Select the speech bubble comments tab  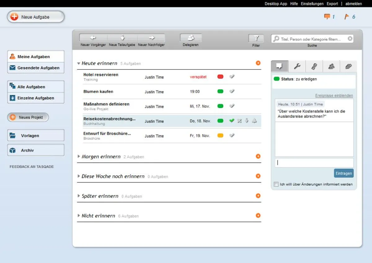click(x=279, y=66)
